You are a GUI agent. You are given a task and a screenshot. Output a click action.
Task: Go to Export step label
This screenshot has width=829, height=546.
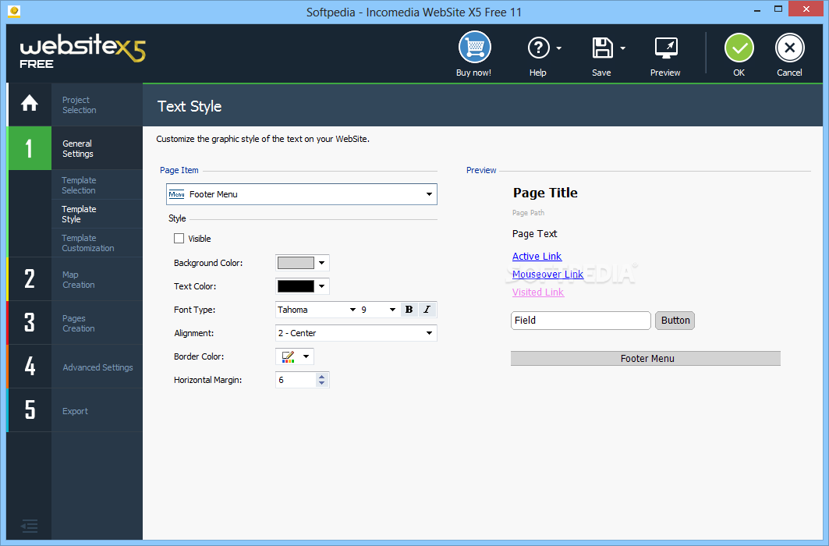coord(75,411)
